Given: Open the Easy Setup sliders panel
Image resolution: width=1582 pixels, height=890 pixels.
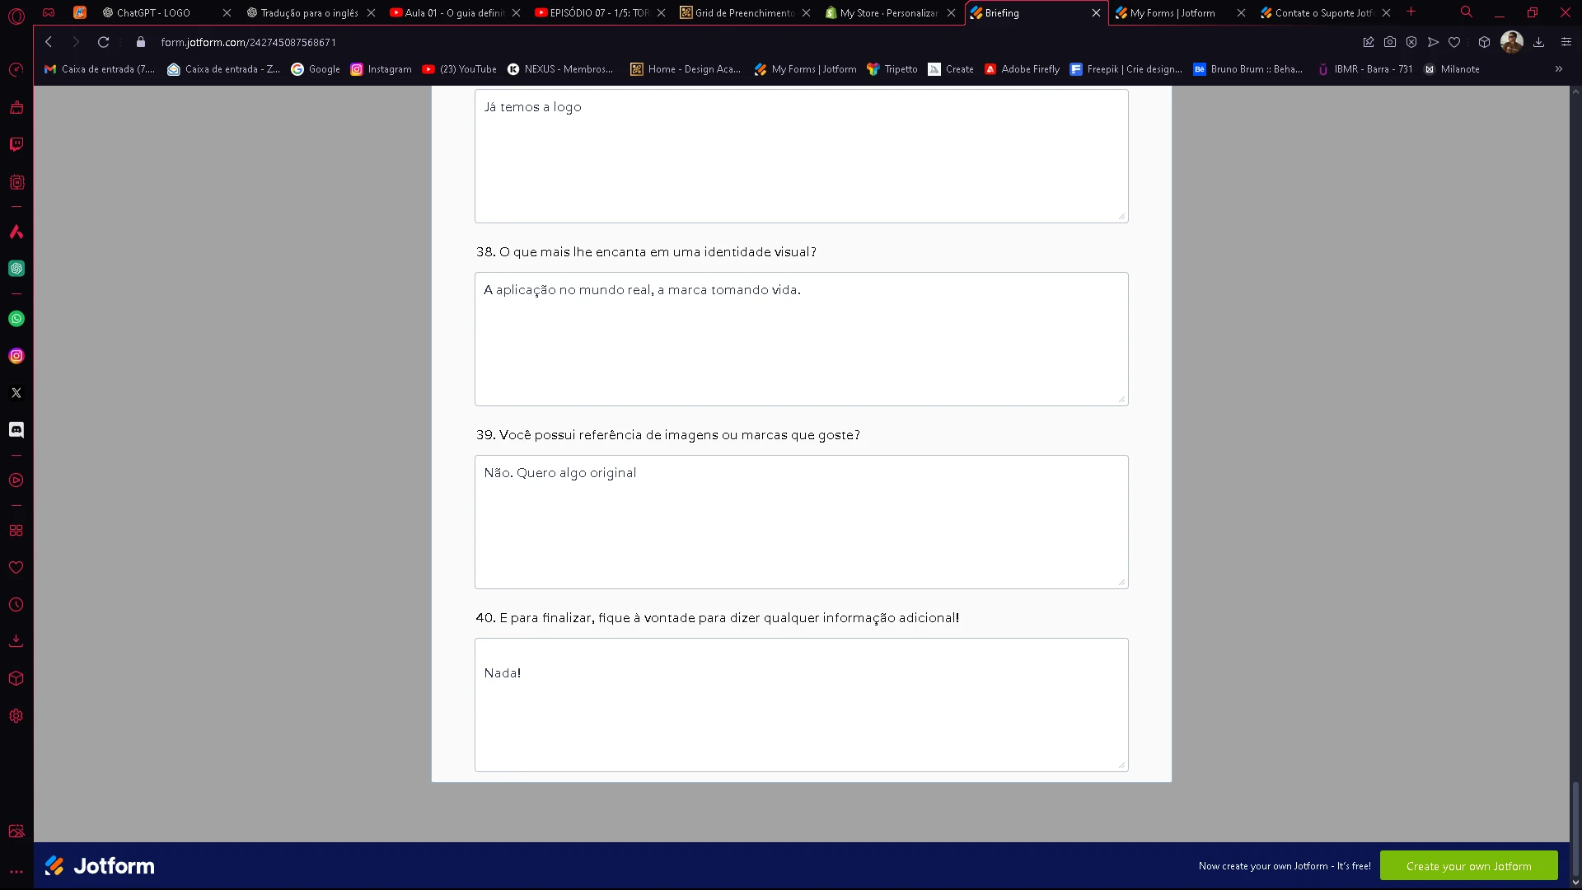Looking at the screenshot, I should pyautogui.click(x=1565, y=42).
